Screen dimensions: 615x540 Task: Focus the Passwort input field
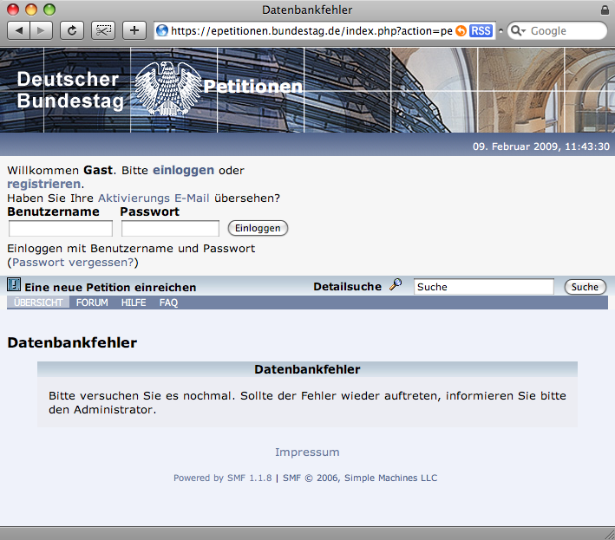[x=170, y=229]
